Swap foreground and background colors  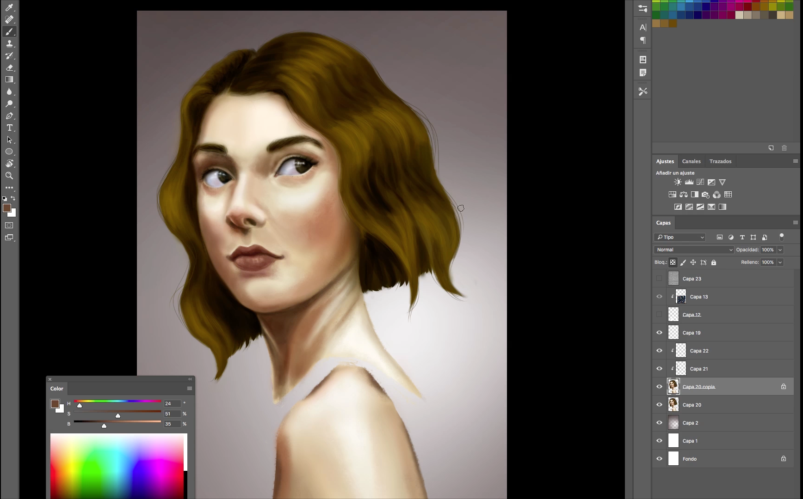(x=13, y=198)
